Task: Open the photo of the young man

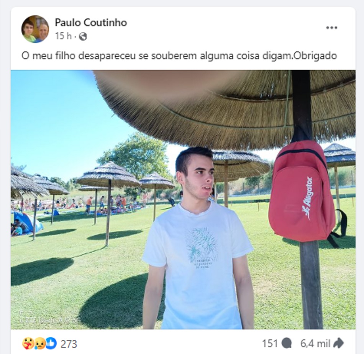Action: point(183,200)
